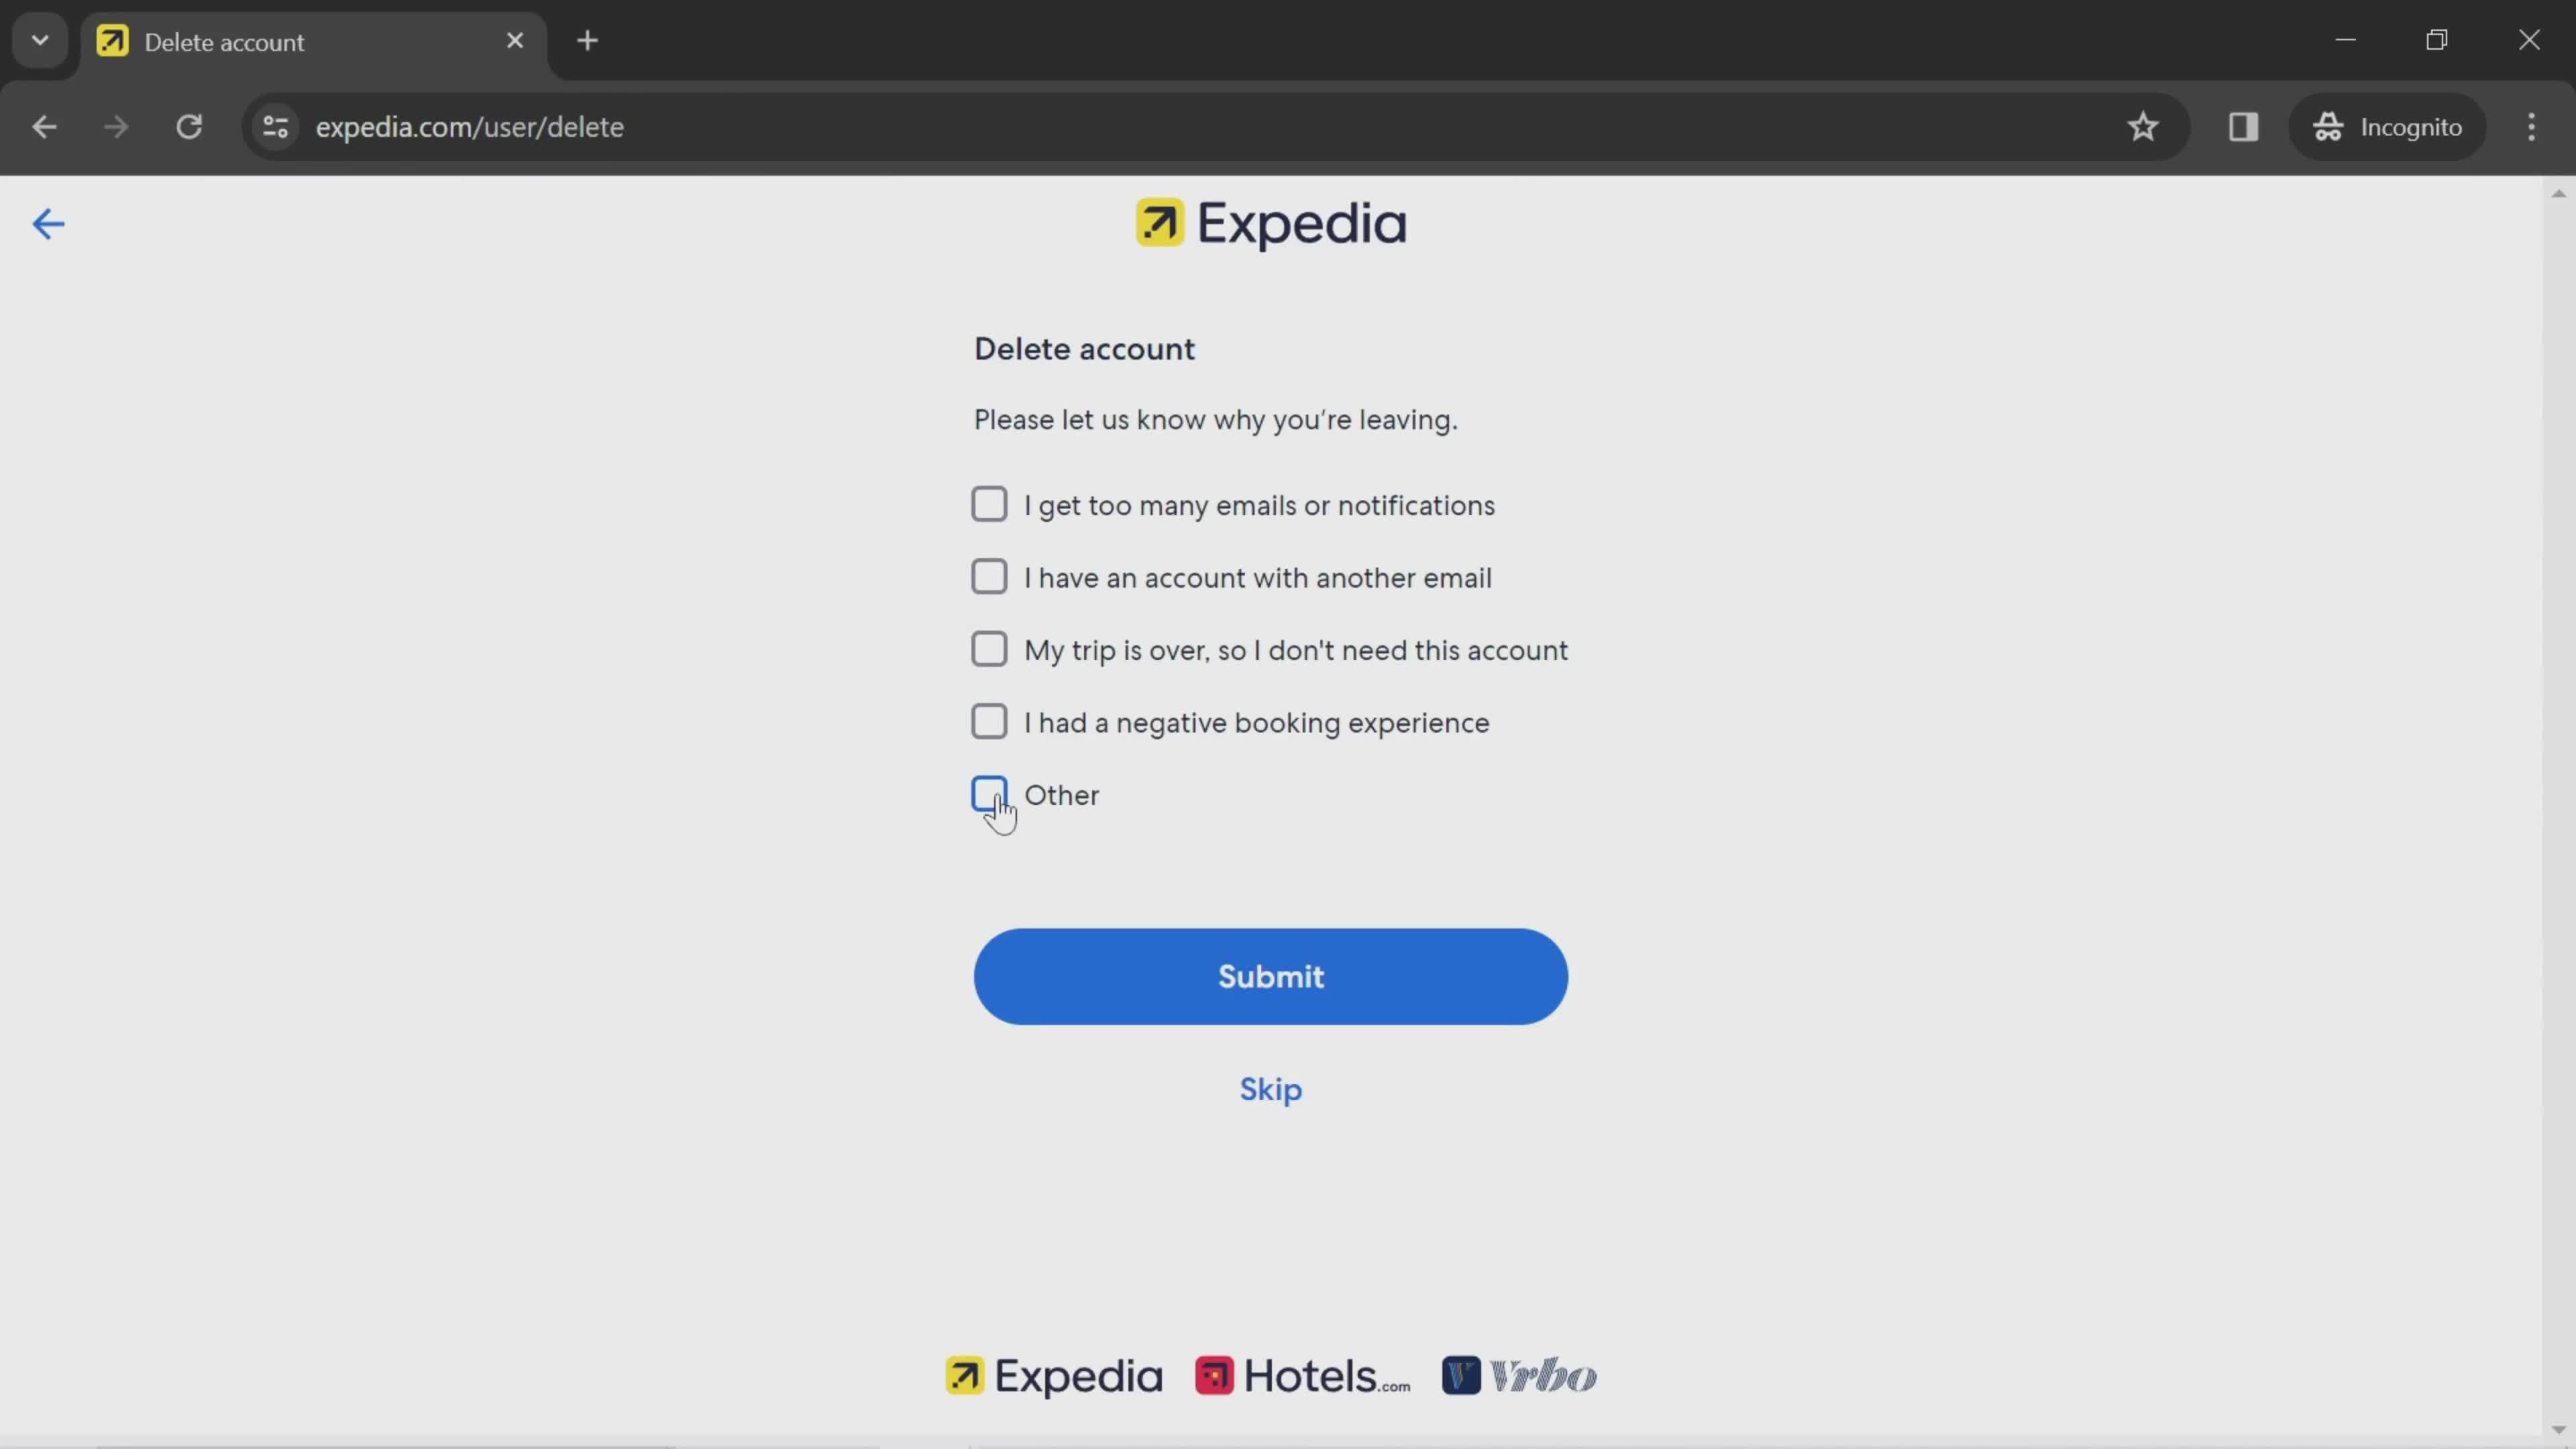Click the blue back arrow on page
Screen dimensions: 2576x1449
(48, 224)
